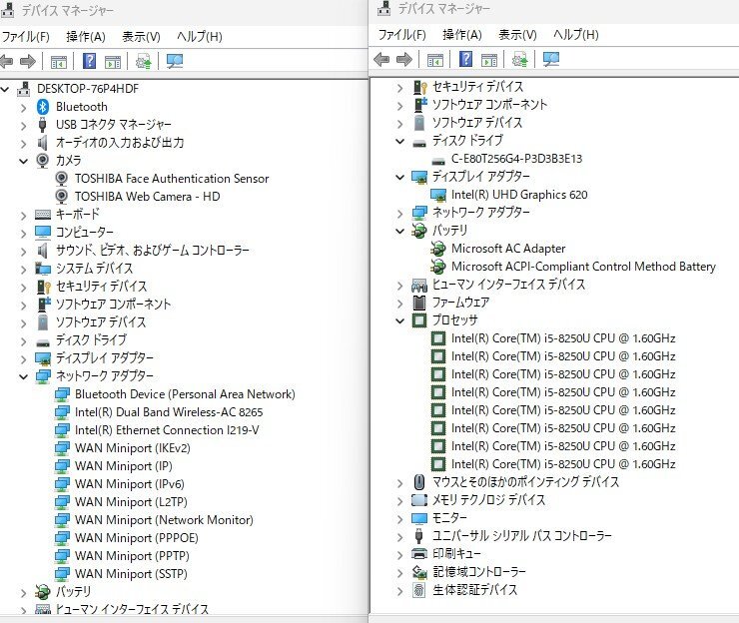739x623 pixels.
Task: Click Scan hardware changes icon in left window
Action: [175, 61]
